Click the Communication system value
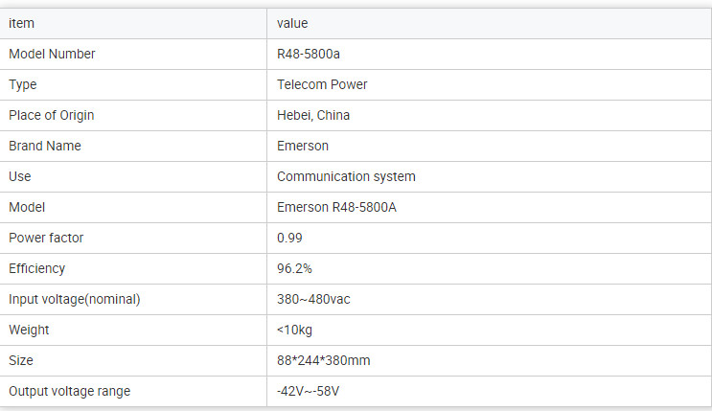Image resolution: width=712 pixels, height=411 pixels. pos(346,176)
